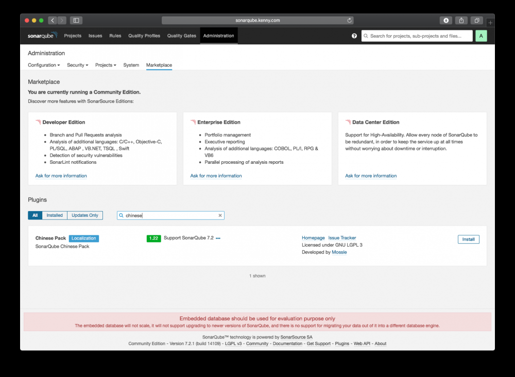Click the Safari share icon

click(x=461, y=20)
